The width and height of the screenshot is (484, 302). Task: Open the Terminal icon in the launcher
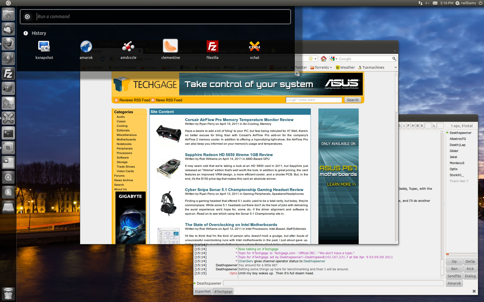8,133
